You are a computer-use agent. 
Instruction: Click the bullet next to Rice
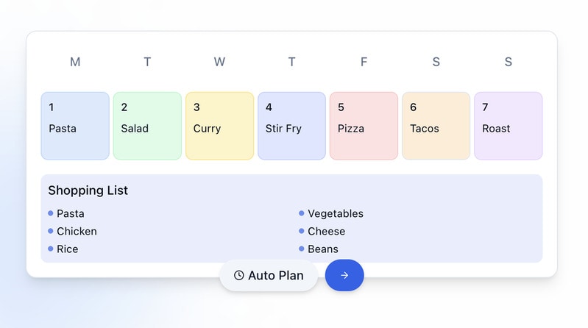click(x=51, y=249)
